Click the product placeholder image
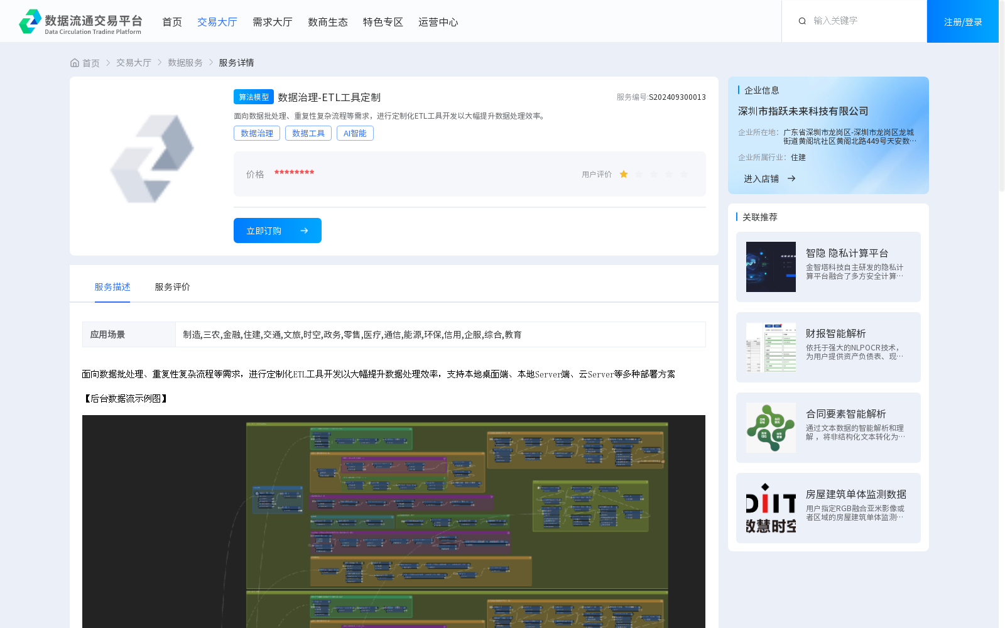The height and width of the screenshot is (628, 1005). 152,158
